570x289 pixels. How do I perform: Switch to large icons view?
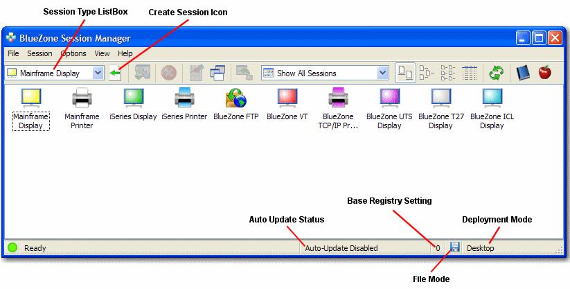(405, 73)
